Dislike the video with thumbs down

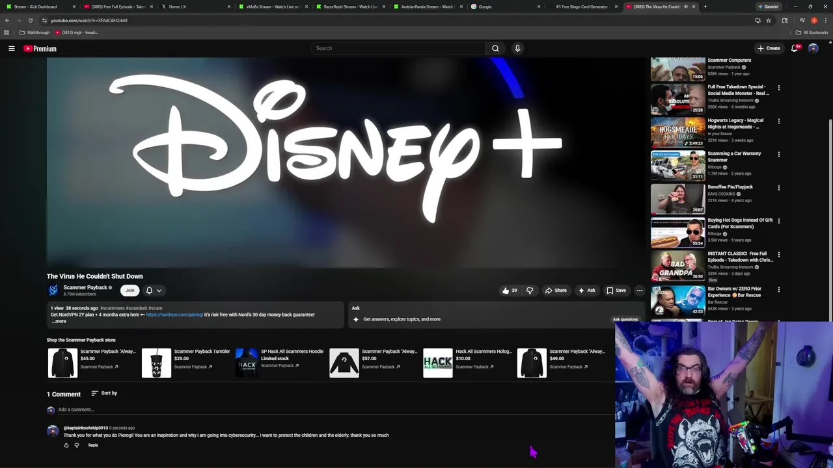[x=530, y=291]
